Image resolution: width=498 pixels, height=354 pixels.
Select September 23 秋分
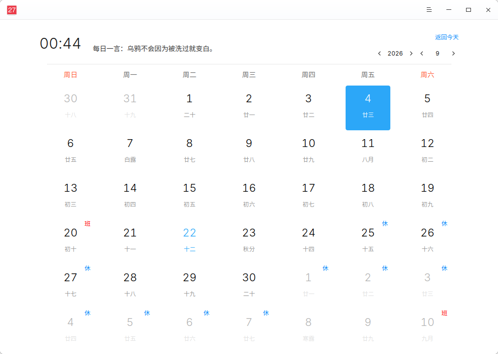coord(249,242)
